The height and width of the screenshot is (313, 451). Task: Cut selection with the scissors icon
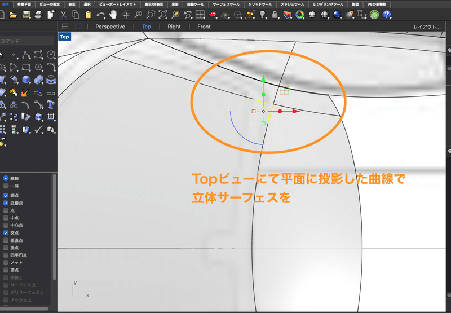(63, 15)
